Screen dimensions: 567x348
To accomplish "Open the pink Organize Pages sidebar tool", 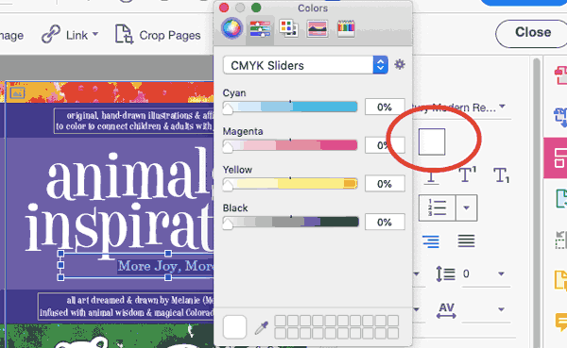I will pos(556,157).
